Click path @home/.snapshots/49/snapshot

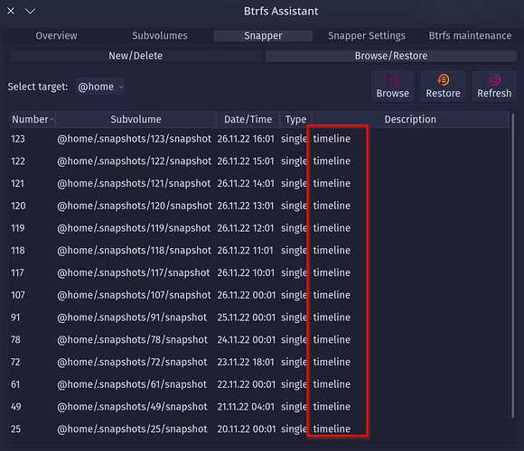point(132,407)
